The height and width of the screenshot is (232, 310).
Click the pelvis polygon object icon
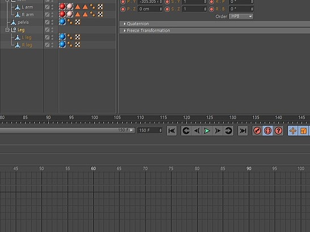14,22
